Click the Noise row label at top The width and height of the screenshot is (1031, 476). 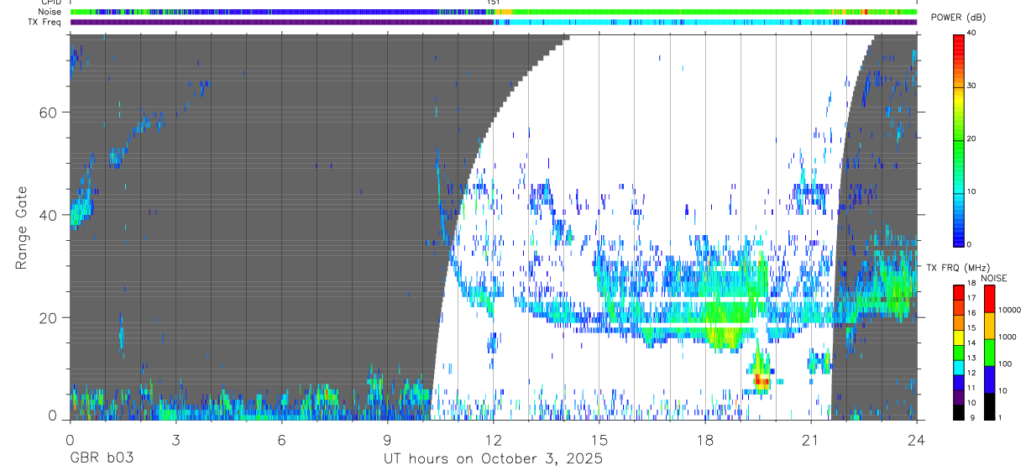click(49, 12)
